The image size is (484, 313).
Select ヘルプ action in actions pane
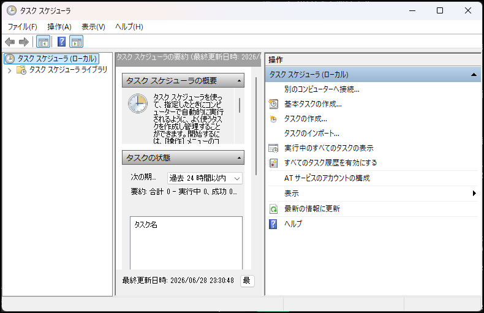293,224
